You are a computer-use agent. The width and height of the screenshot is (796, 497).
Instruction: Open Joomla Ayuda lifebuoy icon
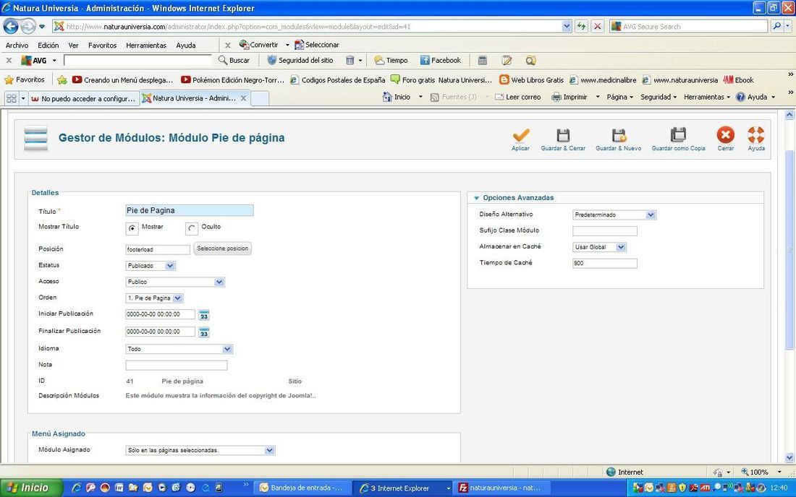click(x=756, y=135)
